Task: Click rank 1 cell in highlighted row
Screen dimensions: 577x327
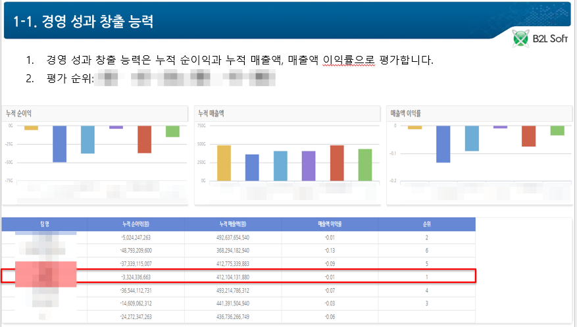Action: click(x=426, y=277)
